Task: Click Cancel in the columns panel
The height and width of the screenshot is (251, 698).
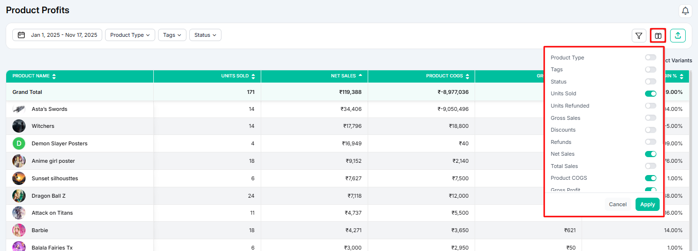Action: click(x=618, y=204)
